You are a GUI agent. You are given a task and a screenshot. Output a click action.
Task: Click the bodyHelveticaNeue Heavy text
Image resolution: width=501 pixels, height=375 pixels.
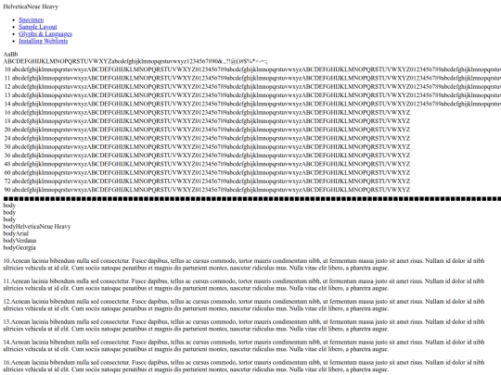(37, 227)
